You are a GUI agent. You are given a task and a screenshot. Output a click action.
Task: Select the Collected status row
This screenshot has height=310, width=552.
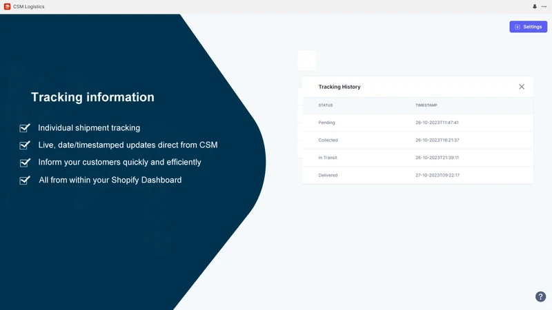click(417, 141)
